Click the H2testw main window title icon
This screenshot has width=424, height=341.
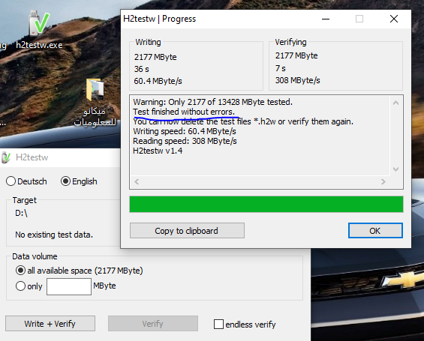point(6,157)
